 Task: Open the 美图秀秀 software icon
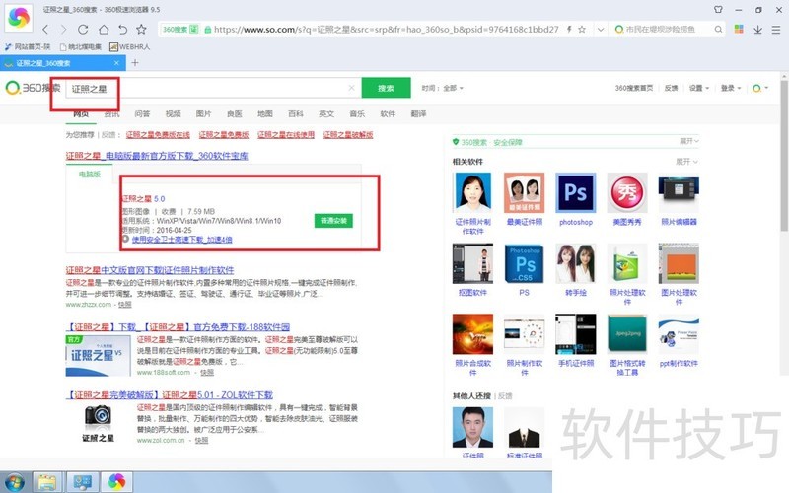(627, 193)
